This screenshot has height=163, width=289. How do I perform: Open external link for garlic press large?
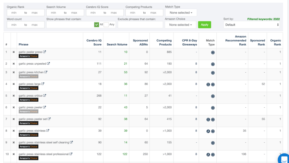[43, 84]
